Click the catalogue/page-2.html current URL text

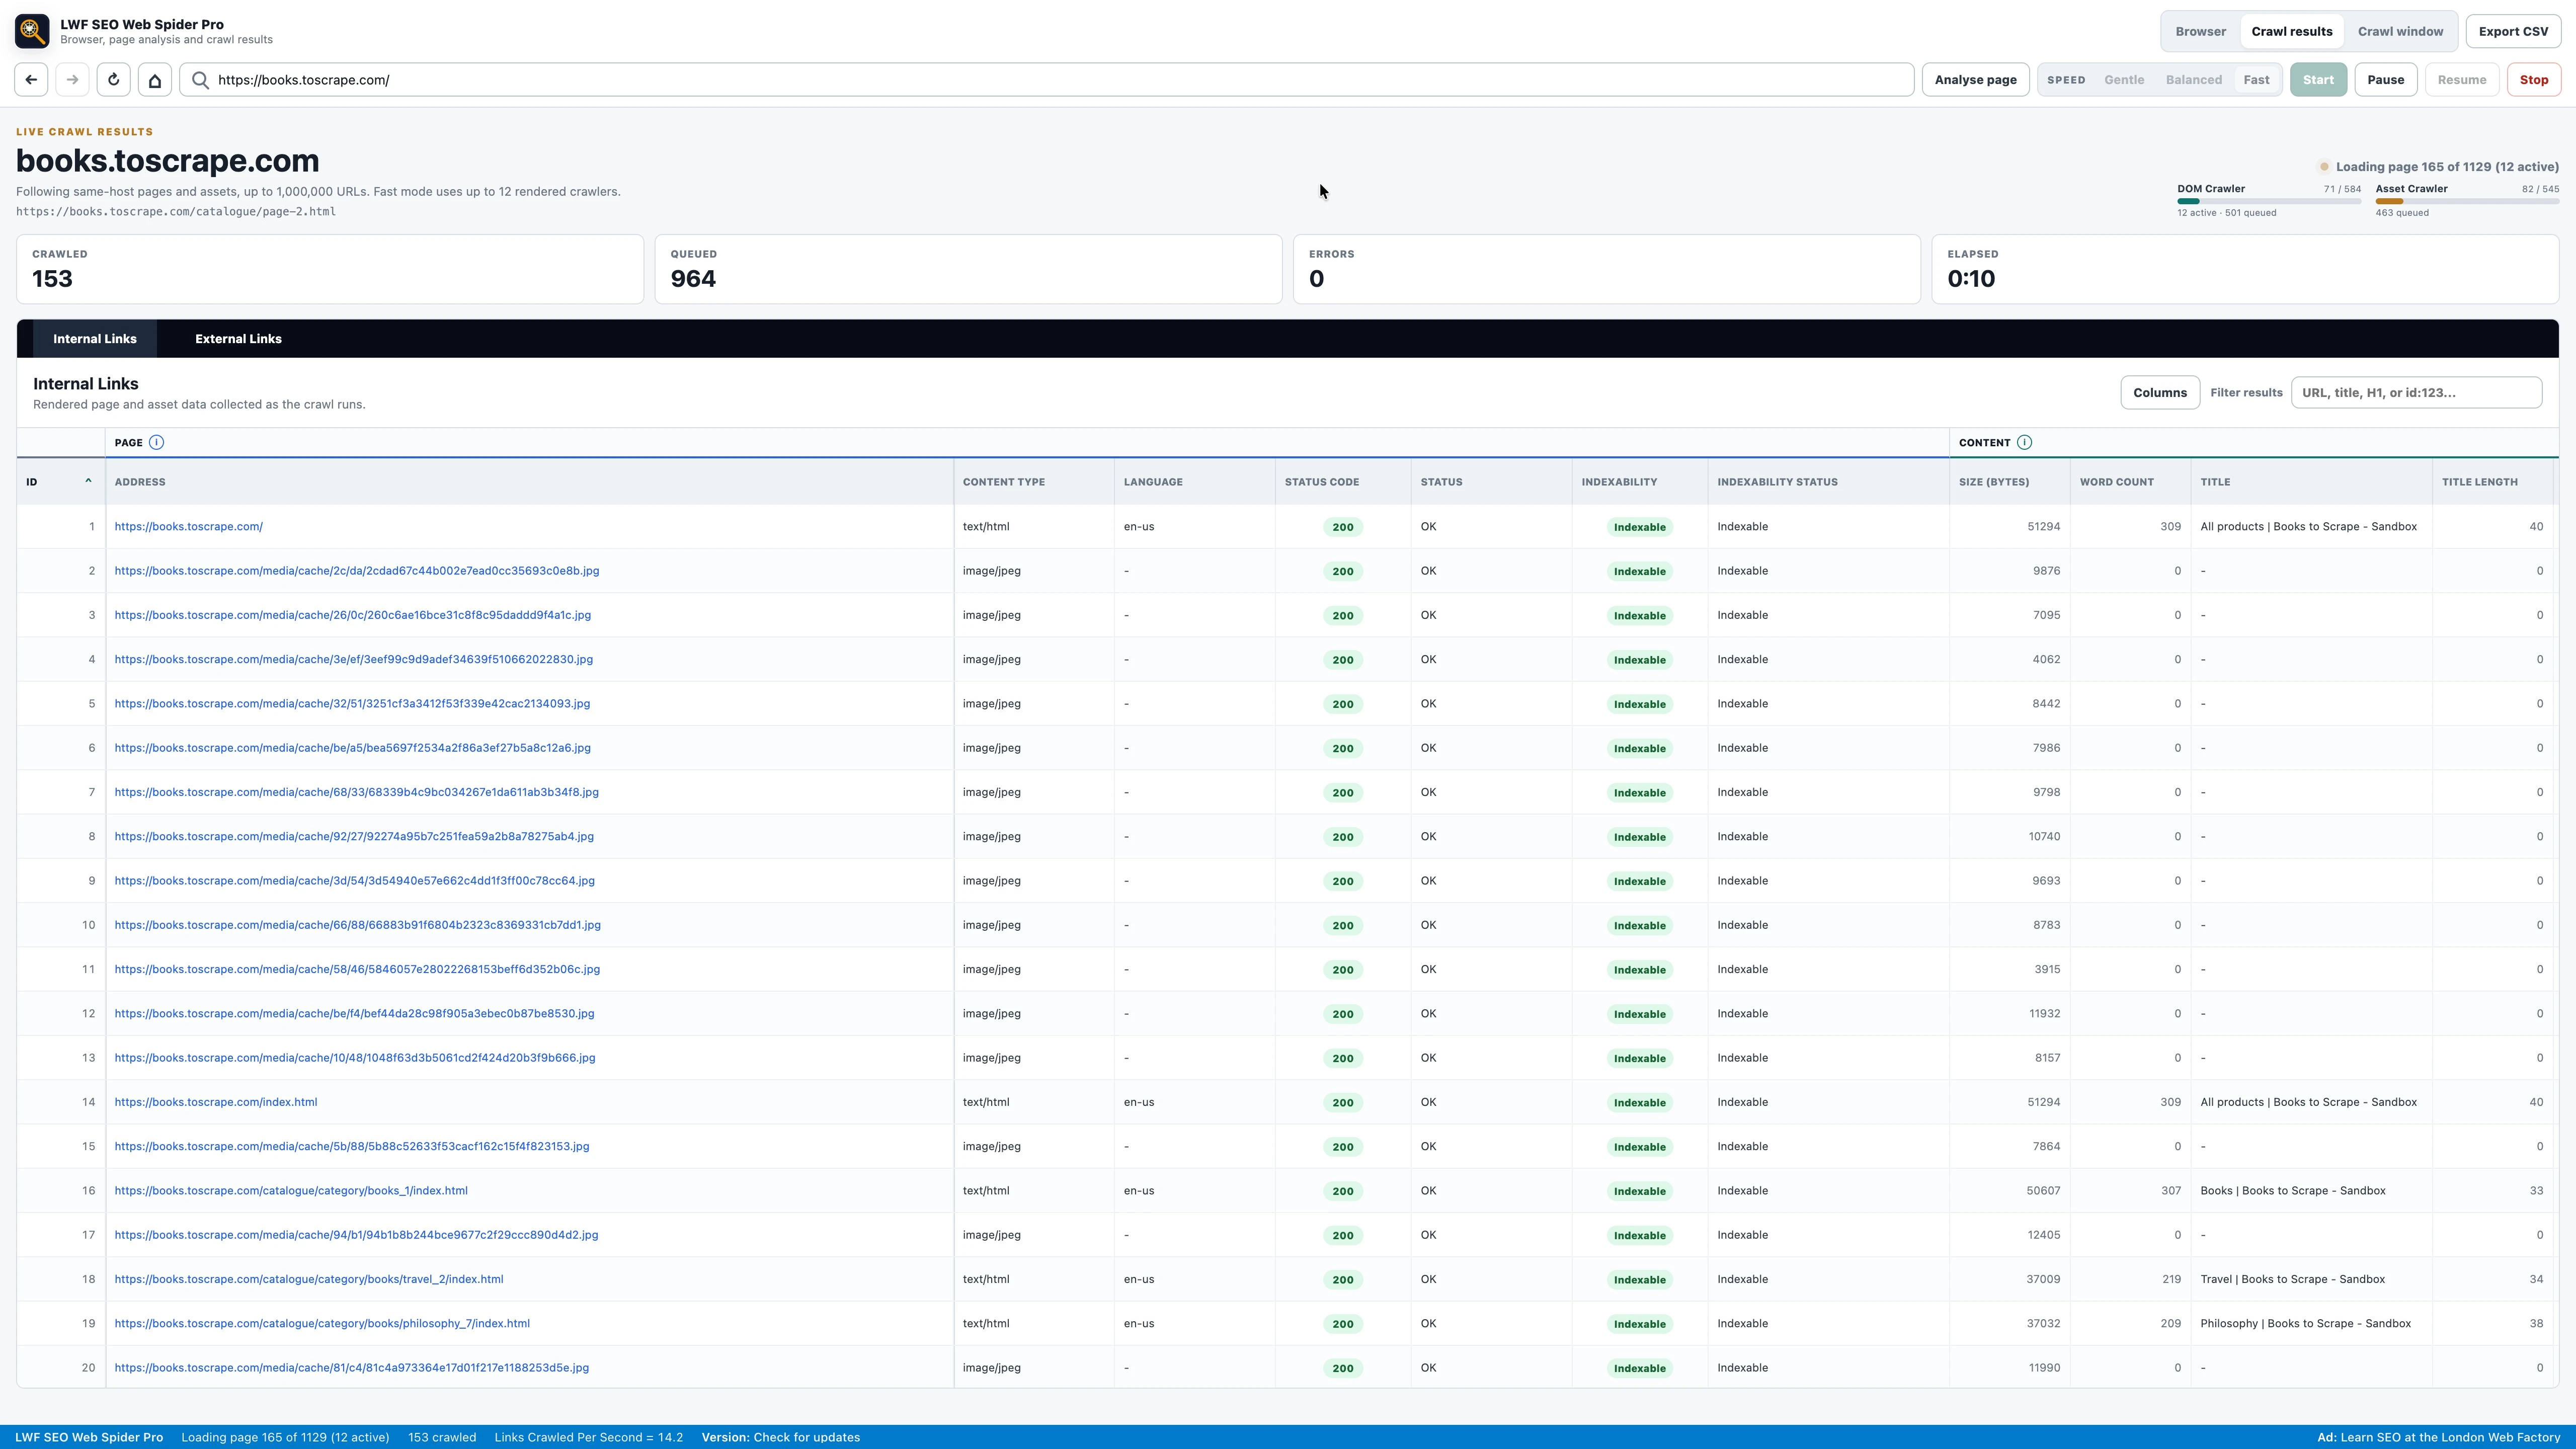coord(176,212)
